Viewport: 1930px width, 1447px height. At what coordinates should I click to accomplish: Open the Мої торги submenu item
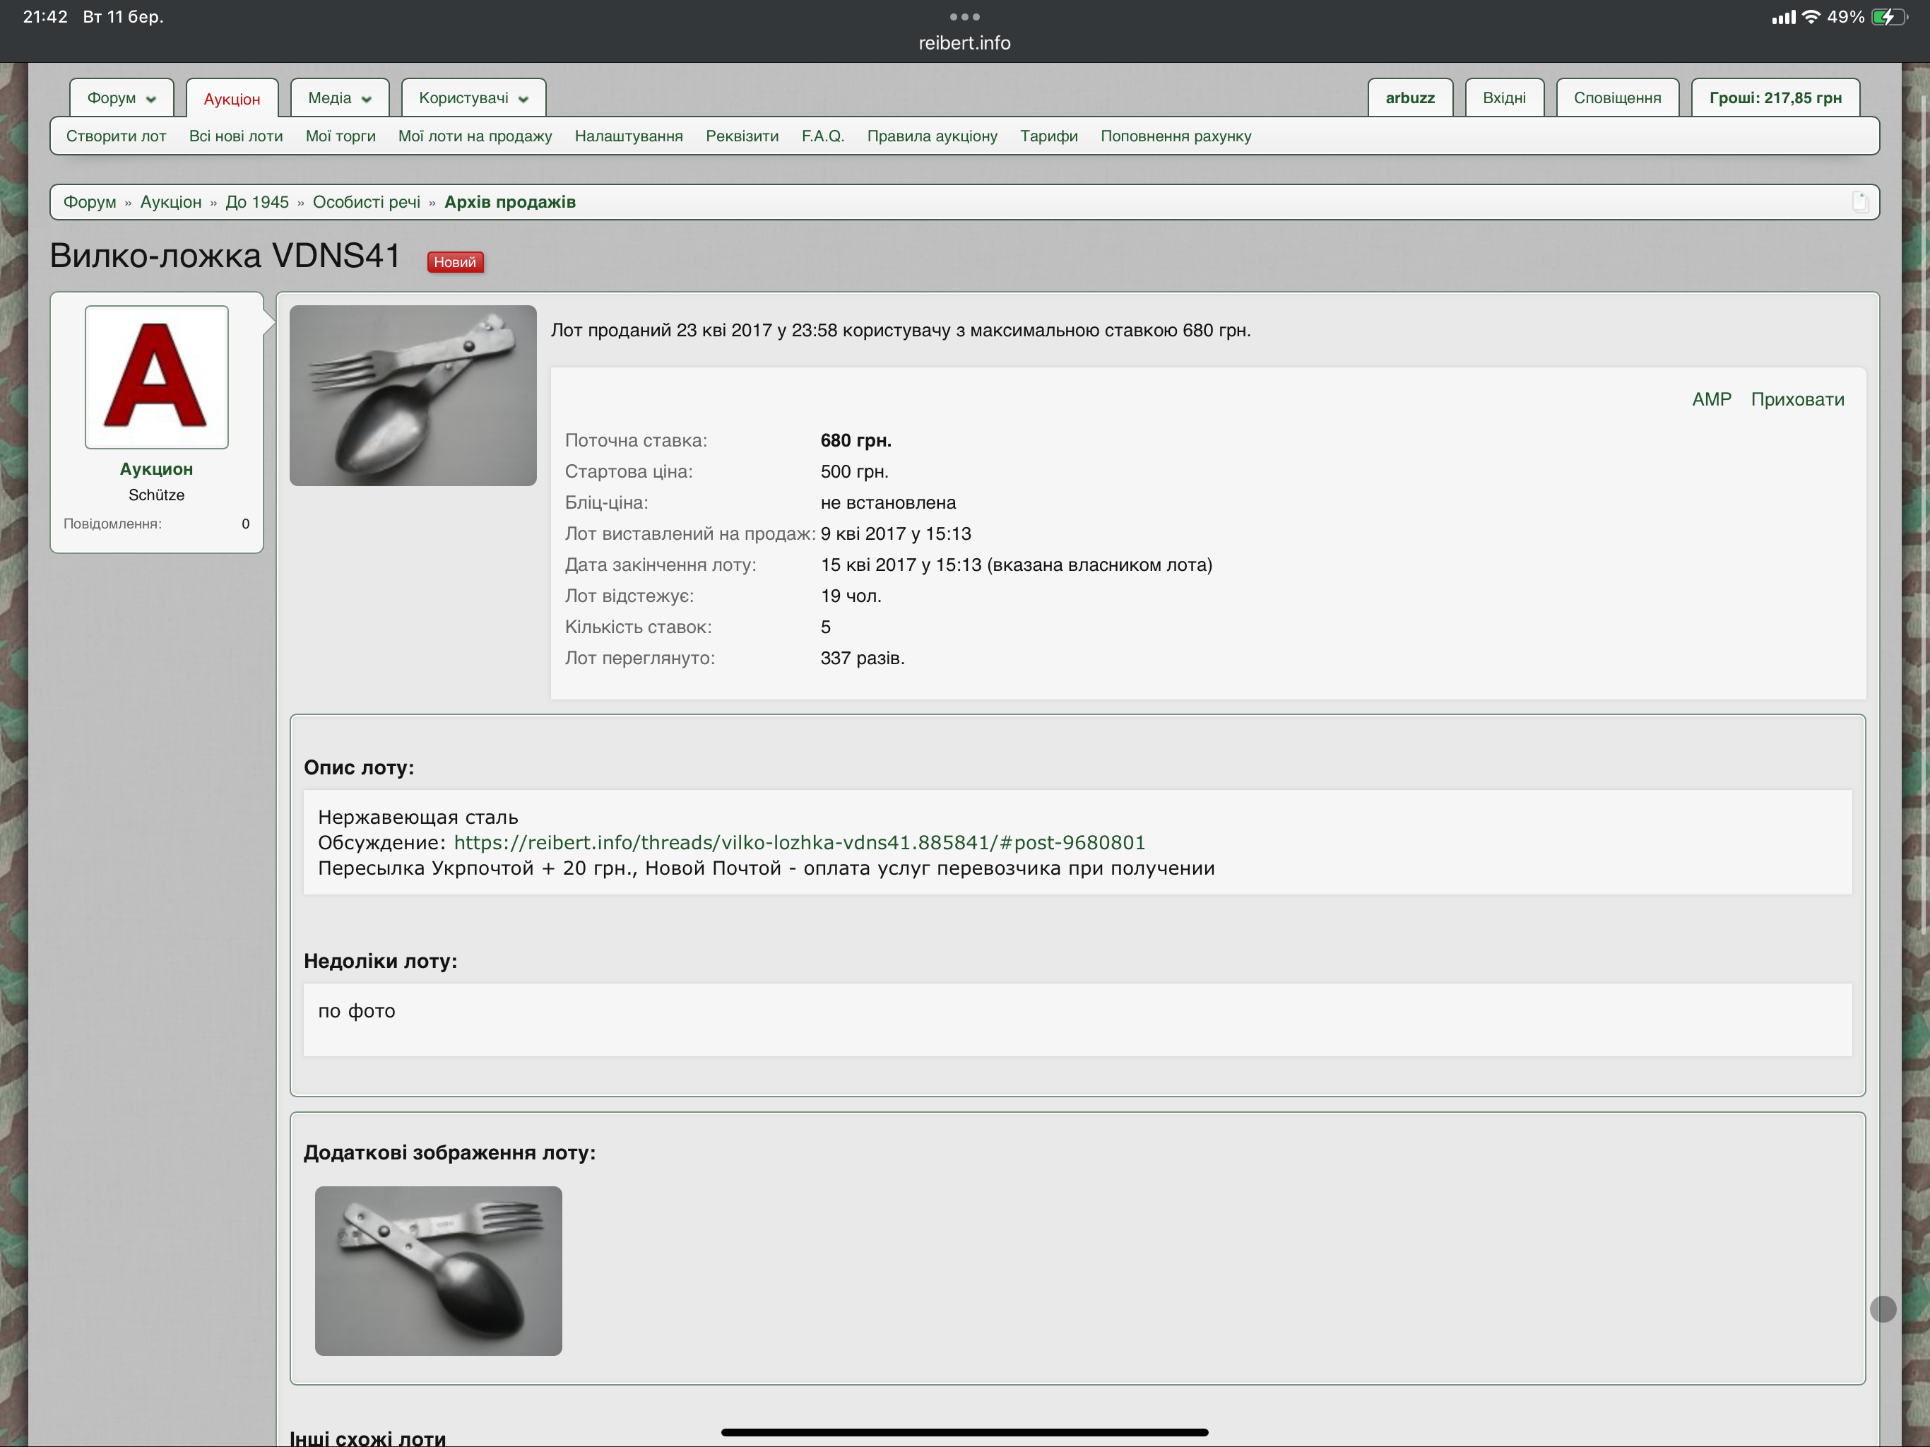point(341,136)
